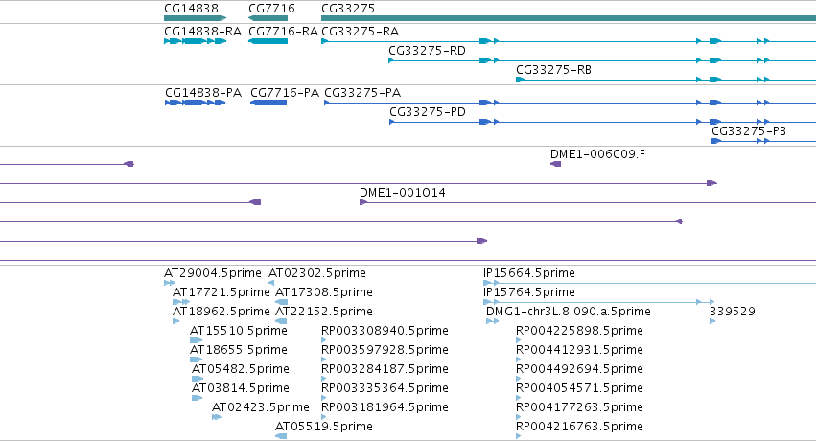Select transcript CG33275-RD label

click(428, 51)
